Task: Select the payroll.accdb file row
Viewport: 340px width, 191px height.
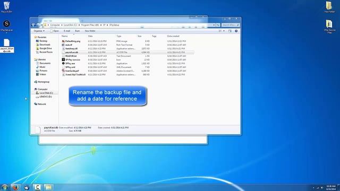Action: (127, 53)
